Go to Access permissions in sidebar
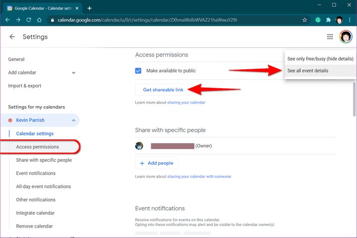 (37, 147)
